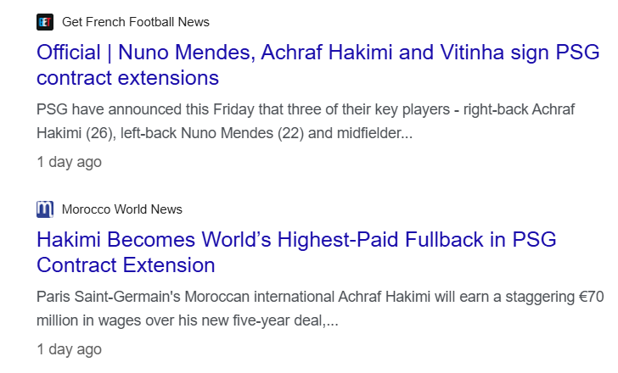Open the Hakimi Becomes World's Highest-Paid Fullback article

(x=296, y=253)
